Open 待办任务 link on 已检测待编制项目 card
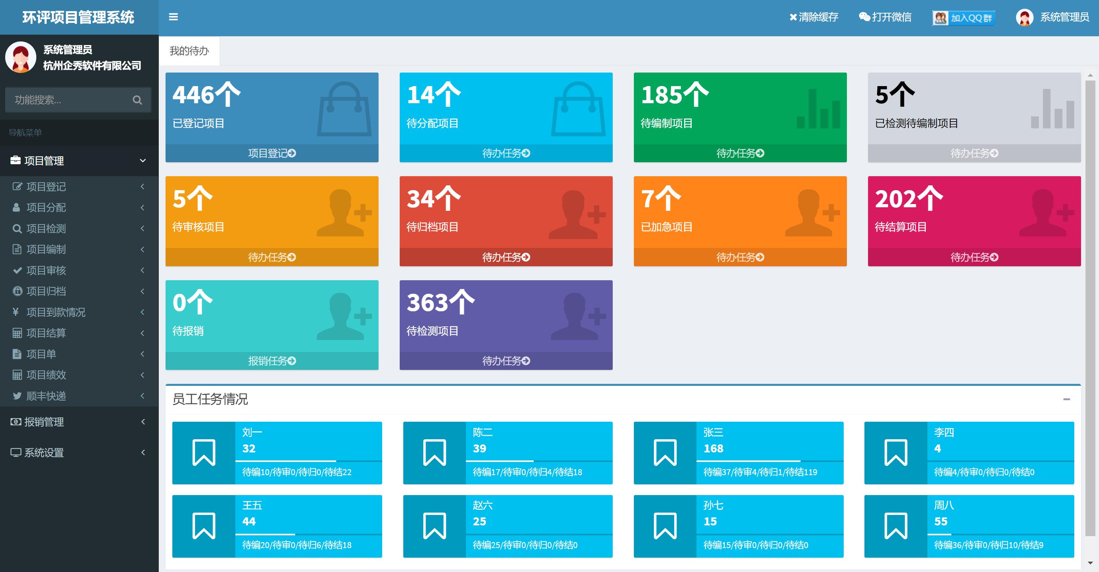The height and width of the screenshot is (572, 1099). 975,153
